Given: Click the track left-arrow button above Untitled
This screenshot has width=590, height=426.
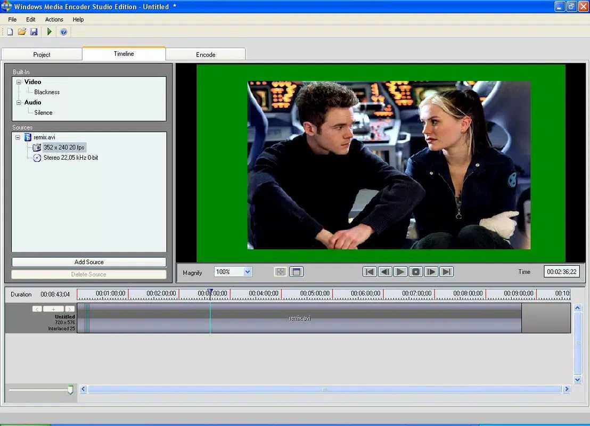Looking at the screenshot, I should point(37,309).
